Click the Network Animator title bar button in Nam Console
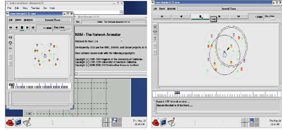 pos(114,22)
